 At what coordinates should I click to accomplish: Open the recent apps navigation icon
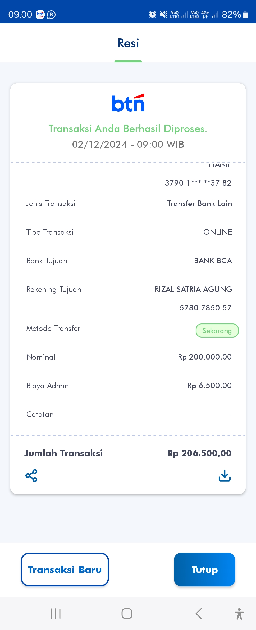56,614
